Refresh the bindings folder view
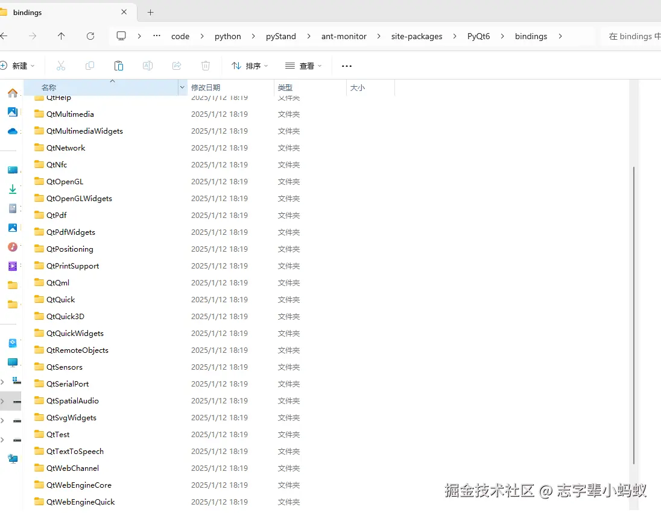The width and height of the screenshot is (661, 513). [x=90, y=36]
